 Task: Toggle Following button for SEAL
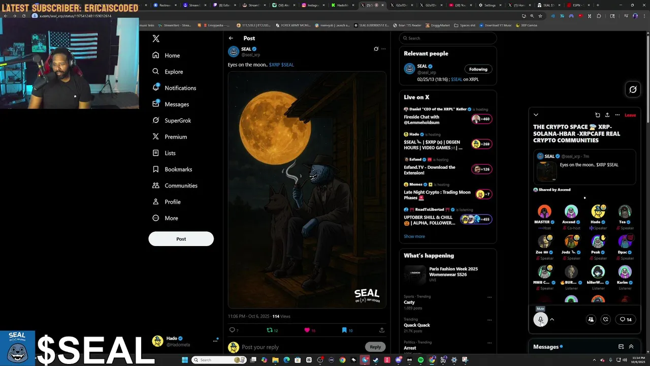[478, 69]
